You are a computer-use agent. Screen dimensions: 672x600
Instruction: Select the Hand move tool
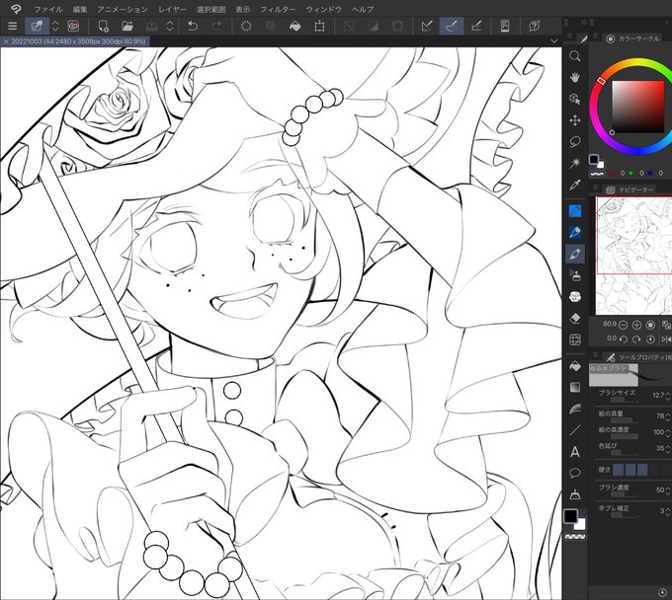click(575, 77)
